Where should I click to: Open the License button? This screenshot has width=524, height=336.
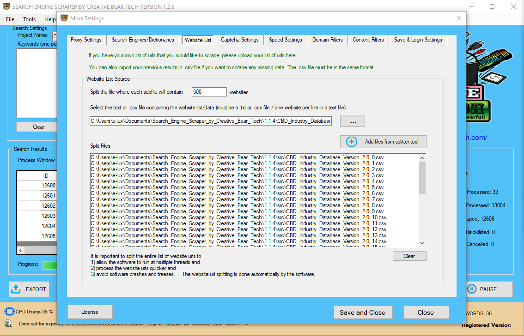90,312
